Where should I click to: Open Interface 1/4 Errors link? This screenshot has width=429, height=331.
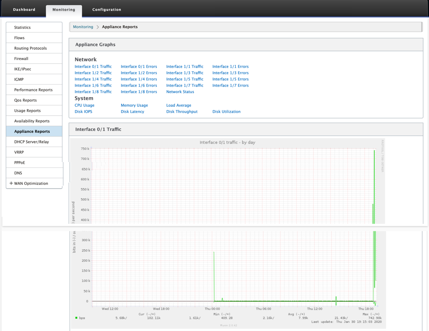click(x=139, y=79)
